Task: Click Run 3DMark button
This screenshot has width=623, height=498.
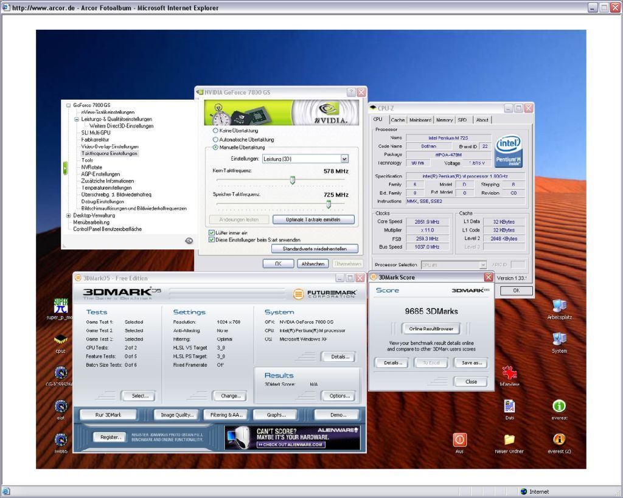Action: (108, 415)
